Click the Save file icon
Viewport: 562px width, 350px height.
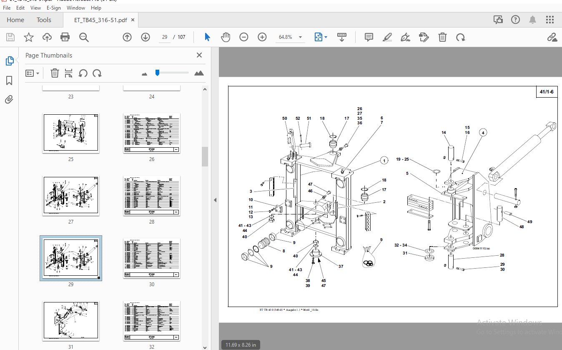(10, 37)
